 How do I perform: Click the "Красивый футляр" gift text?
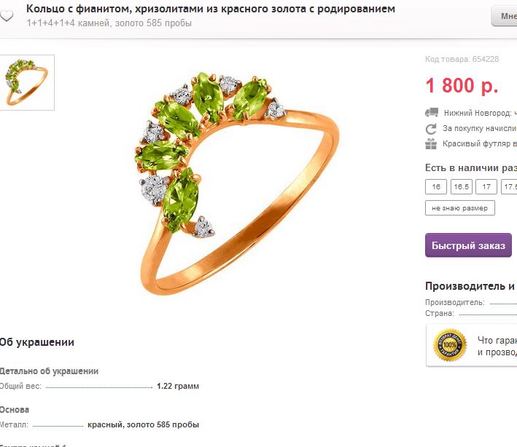click(x=480, y=144)
